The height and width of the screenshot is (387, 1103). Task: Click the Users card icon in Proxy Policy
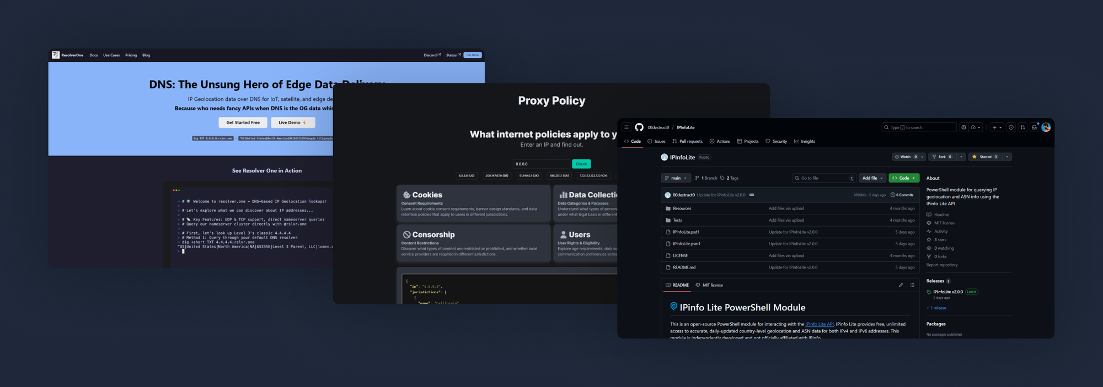563,234
